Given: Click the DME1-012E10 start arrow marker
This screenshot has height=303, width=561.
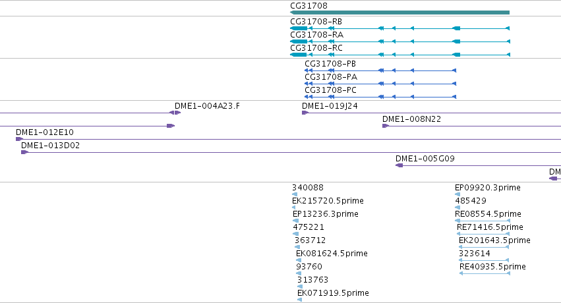Looking at the screenshot, I should [x=19, y=139].
